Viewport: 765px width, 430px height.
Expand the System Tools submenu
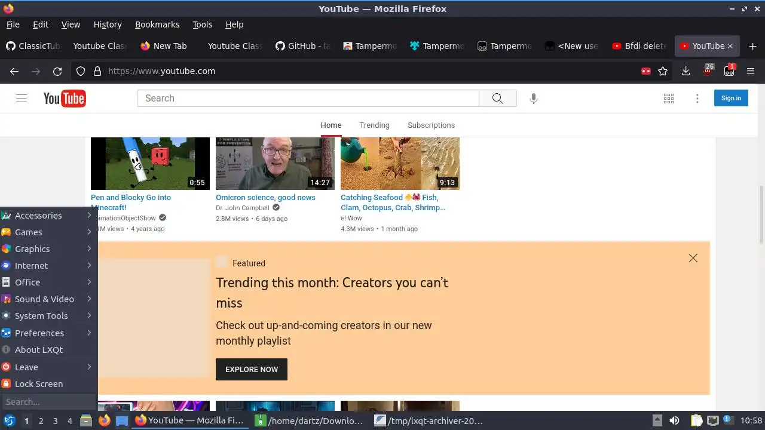[x=48, y=316]
